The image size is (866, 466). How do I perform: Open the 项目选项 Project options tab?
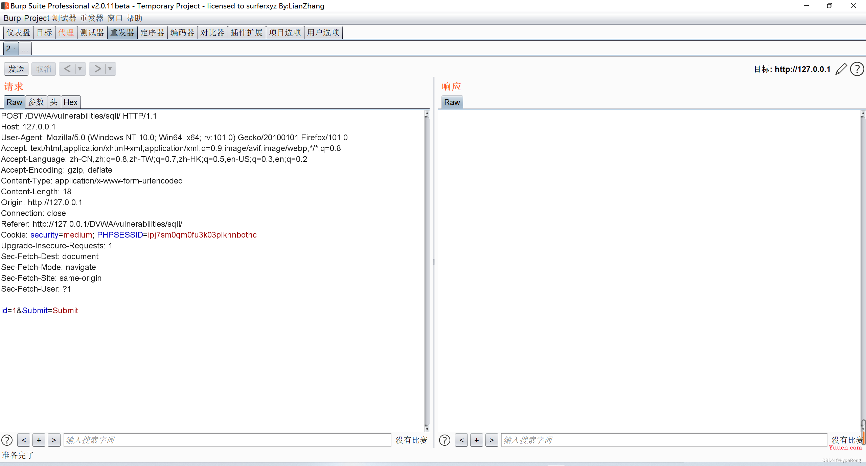click(285, 32)
